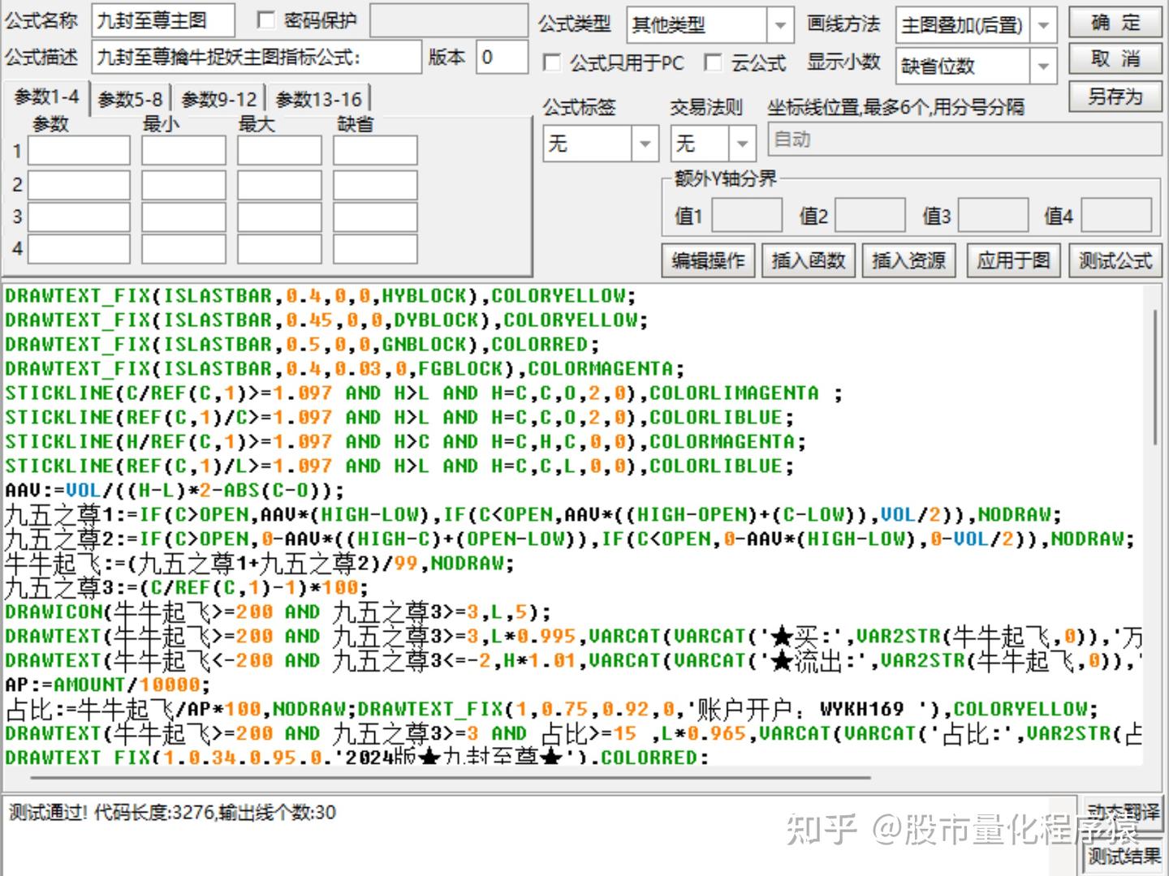Click the 测试通过 status message text

point(172,813)
